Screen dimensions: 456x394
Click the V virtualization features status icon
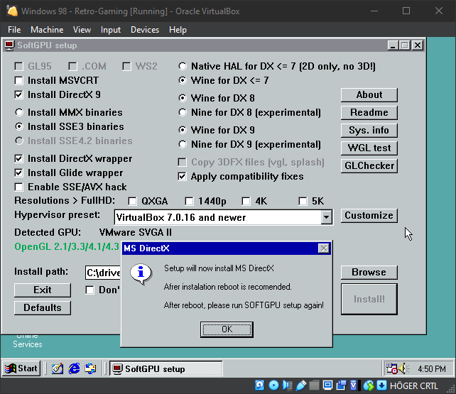(x=354, y=385)
